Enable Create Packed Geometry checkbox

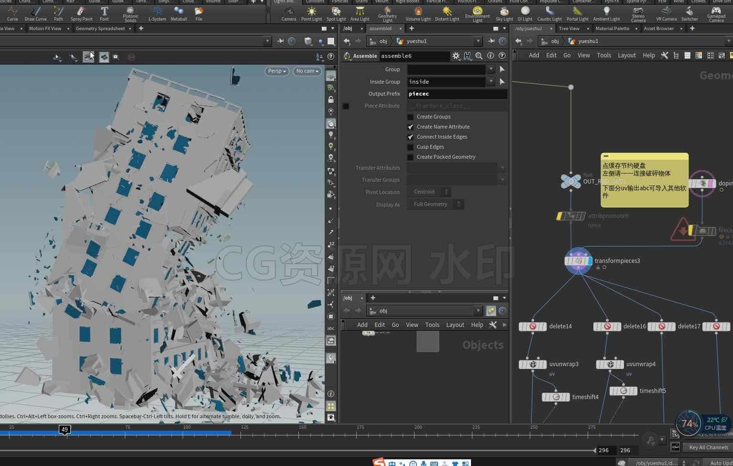410,157
